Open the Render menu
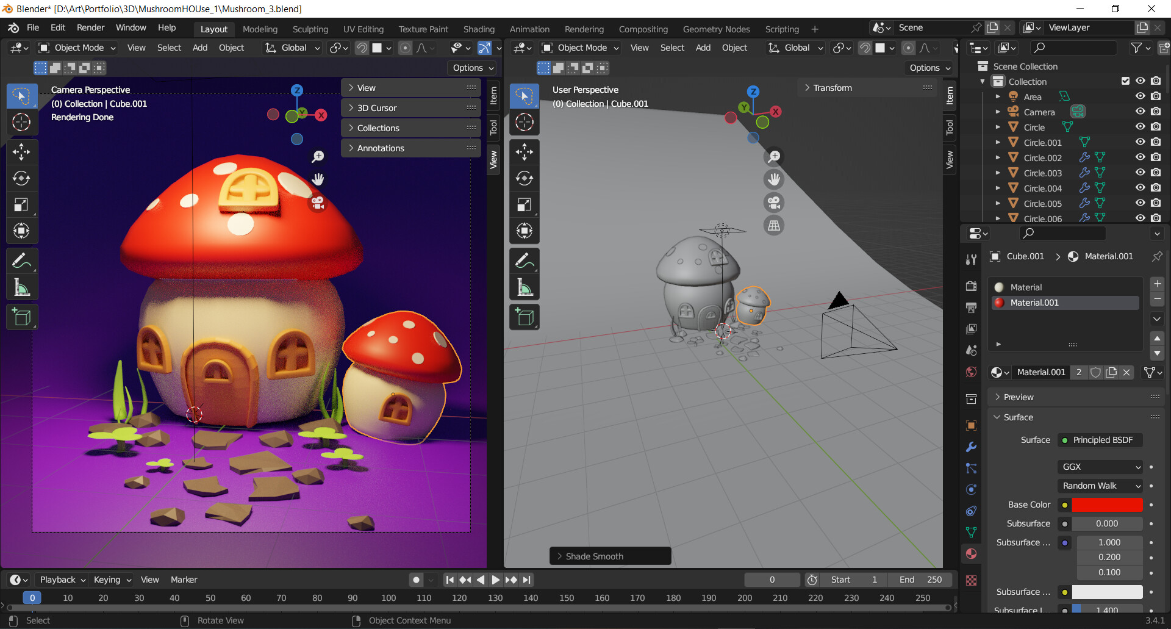1171x629 pixels. pos(90,27)
